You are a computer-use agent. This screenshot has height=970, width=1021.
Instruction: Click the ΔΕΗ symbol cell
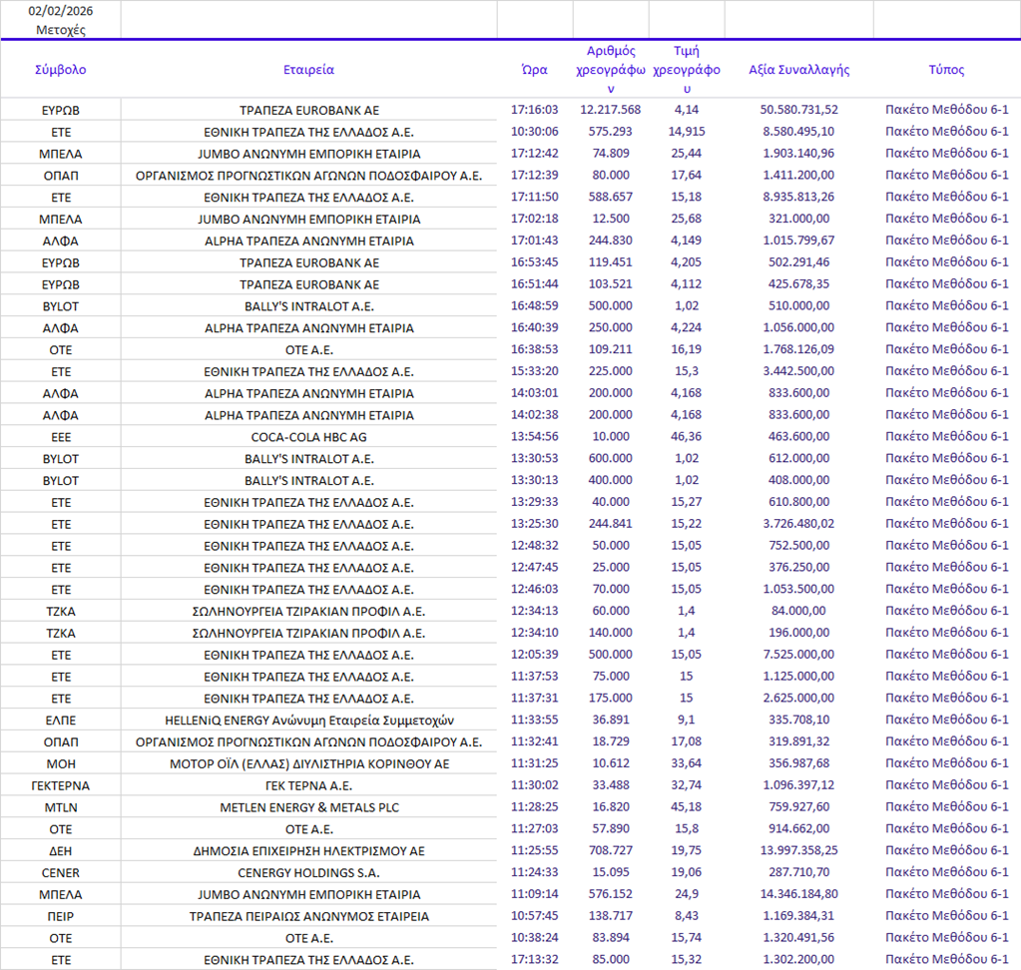61,851
